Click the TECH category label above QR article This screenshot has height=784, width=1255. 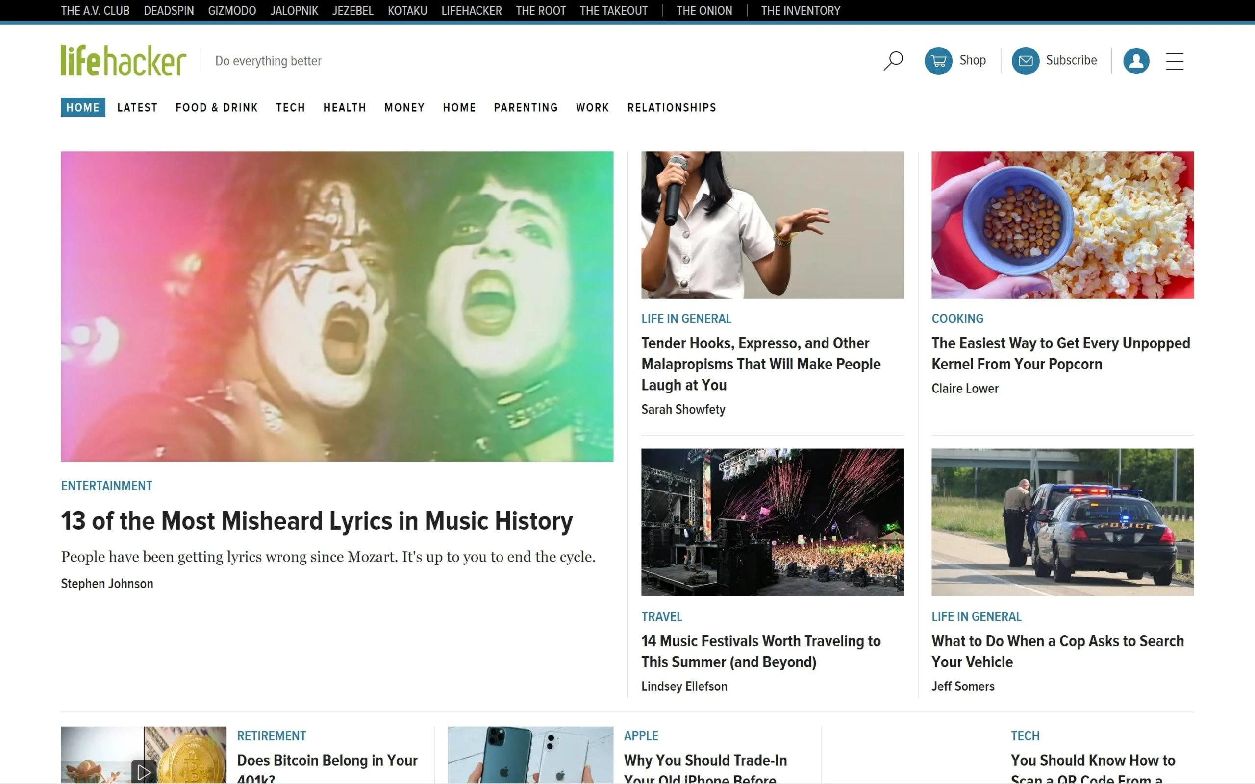point(1025,736)
